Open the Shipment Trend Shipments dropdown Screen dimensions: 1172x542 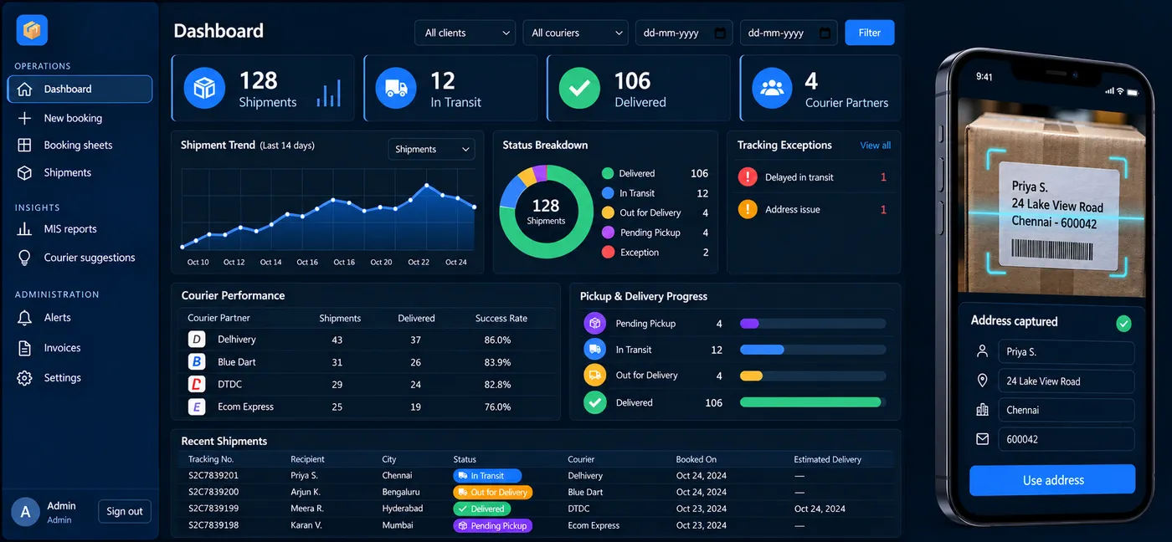(431, 149)
